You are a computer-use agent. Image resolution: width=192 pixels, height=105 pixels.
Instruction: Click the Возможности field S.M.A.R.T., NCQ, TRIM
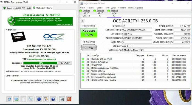coord(156,50)
